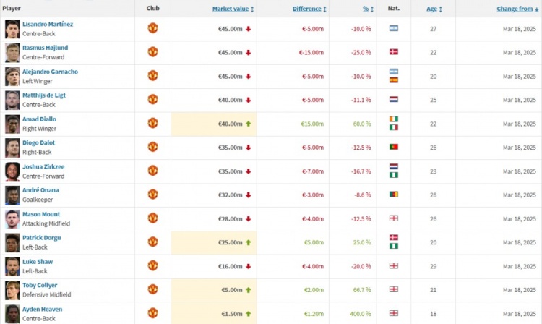The width and height of the screenshot is (542, 324).
Task: Click Joshua Zirkzee's €35.00m market value
Action: (231, 171)
